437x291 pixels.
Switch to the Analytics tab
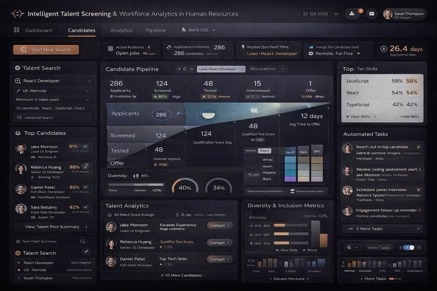pos(121,30)
